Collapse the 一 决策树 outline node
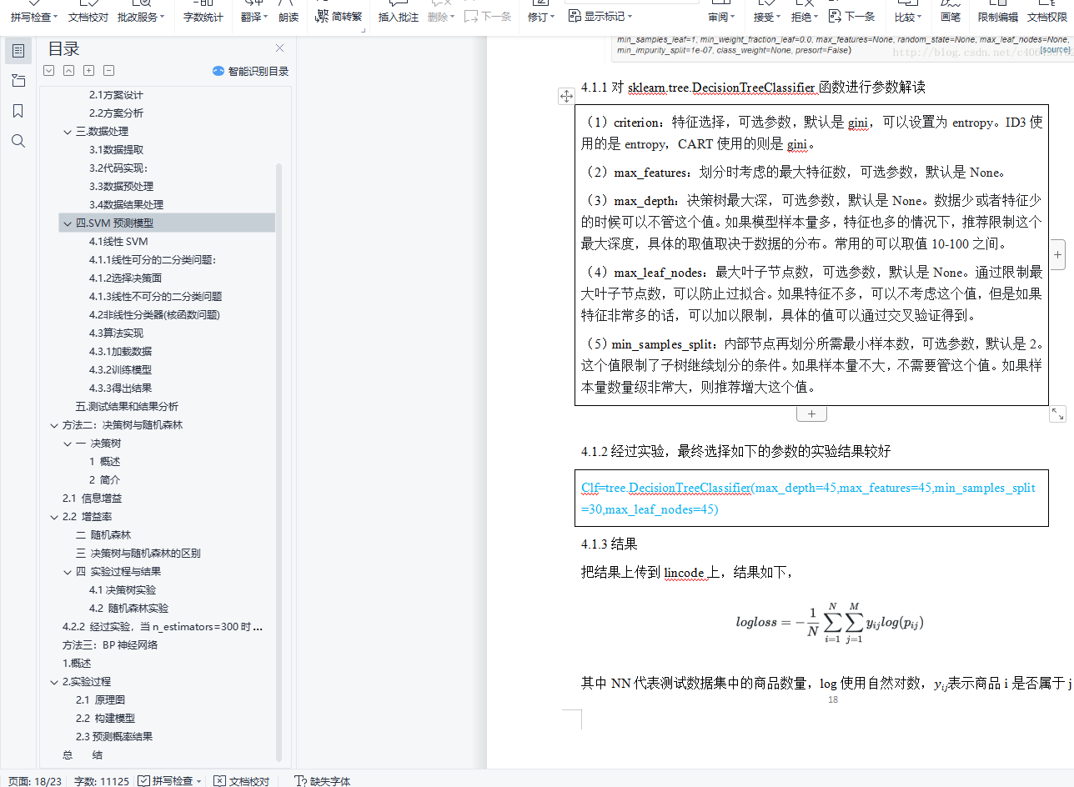This screenshot has height=787, width=1074. click(x=68, y=444)
